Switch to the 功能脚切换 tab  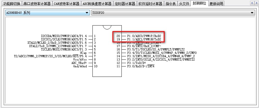(12, 4)
